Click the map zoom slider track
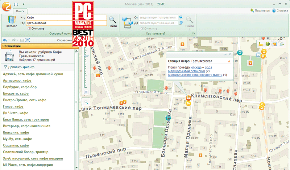290x170 pixels. point(86,69)
